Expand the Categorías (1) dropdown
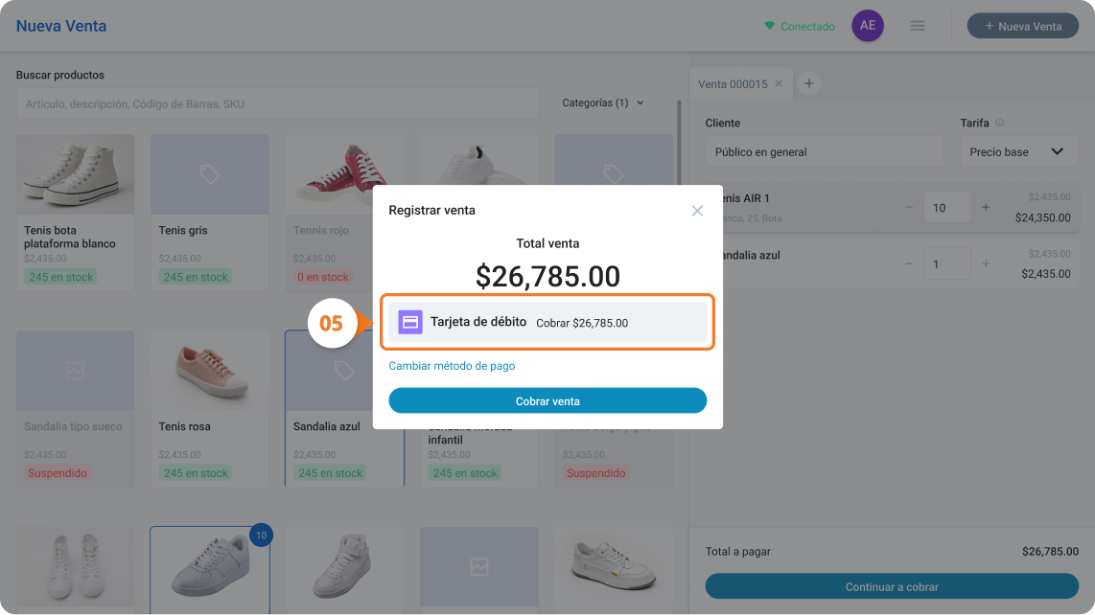This screenshot has width=1095, height=615. coord(603,102)
